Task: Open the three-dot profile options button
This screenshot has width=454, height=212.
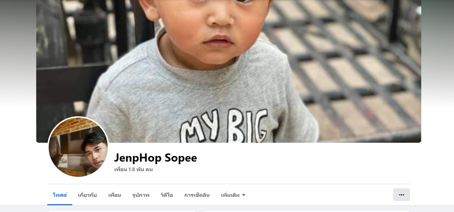Action: pyautogui.click(x=401, y=195)
